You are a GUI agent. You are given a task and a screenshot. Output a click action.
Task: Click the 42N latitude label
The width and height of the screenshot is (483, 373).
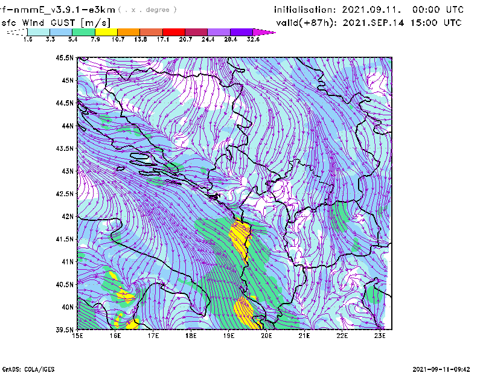click(x=68, y=216)
